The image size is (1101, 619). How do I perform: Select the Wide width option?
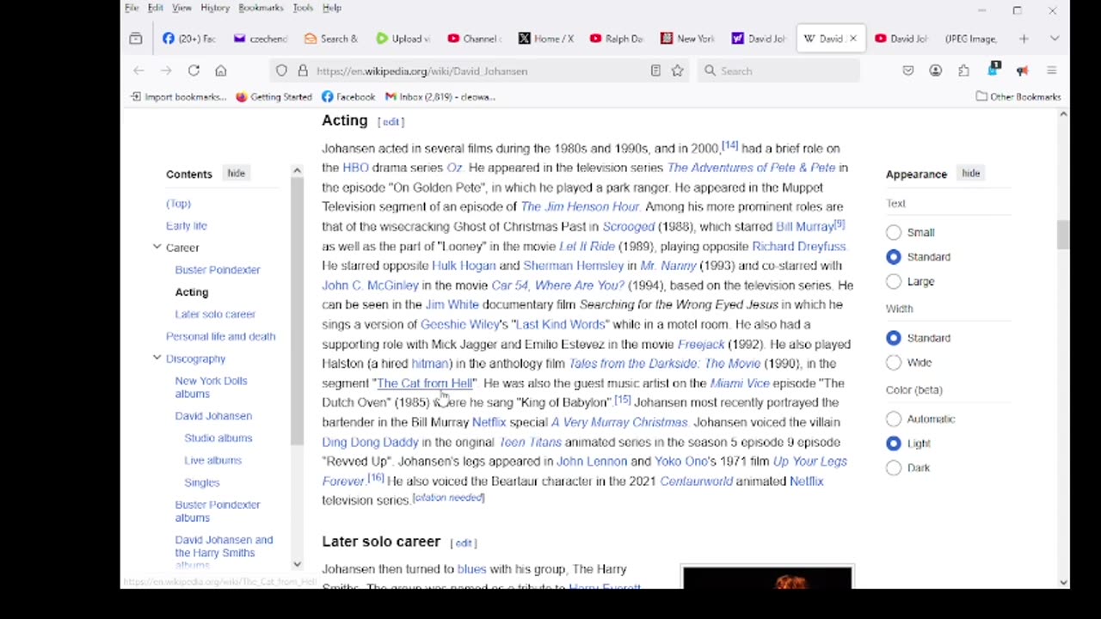pyautogui.click(x=894, y=362)
